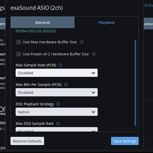
Task: Click the exaSound ASIO (2ch) dialog title
Action: point(36,8)
